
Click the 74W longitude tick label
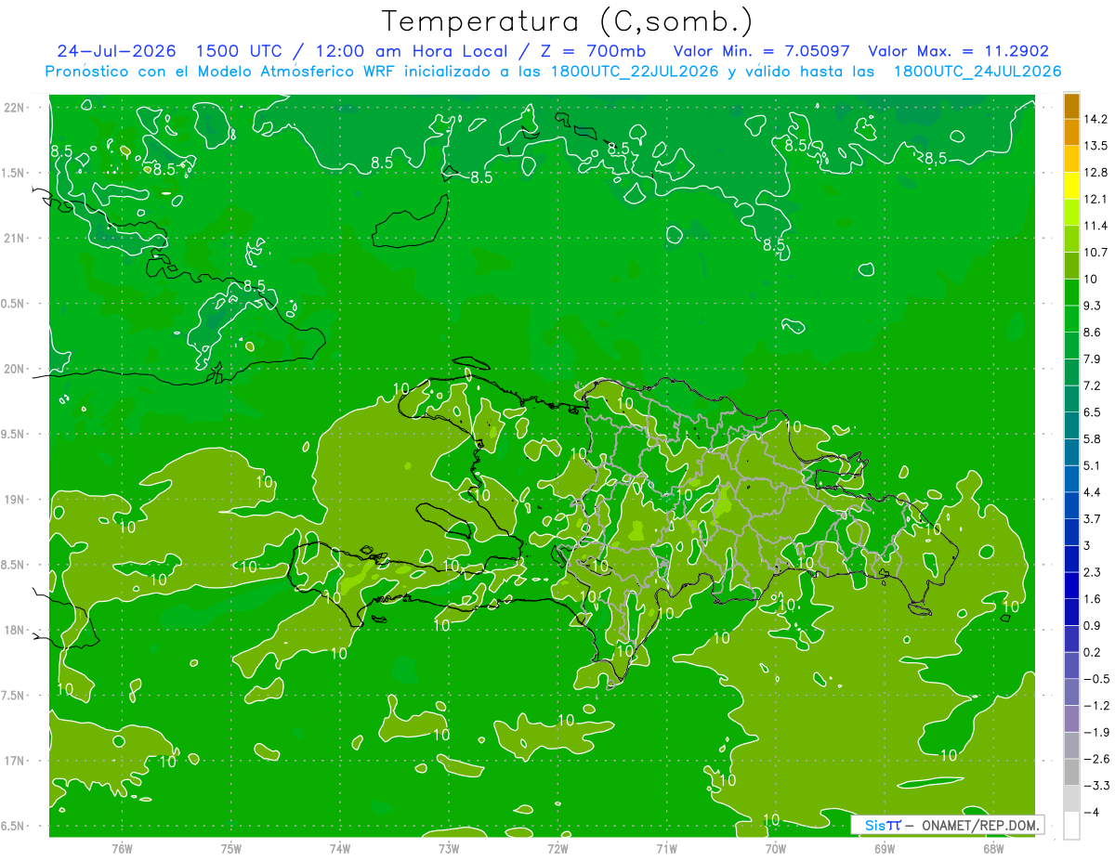(340, 848)
